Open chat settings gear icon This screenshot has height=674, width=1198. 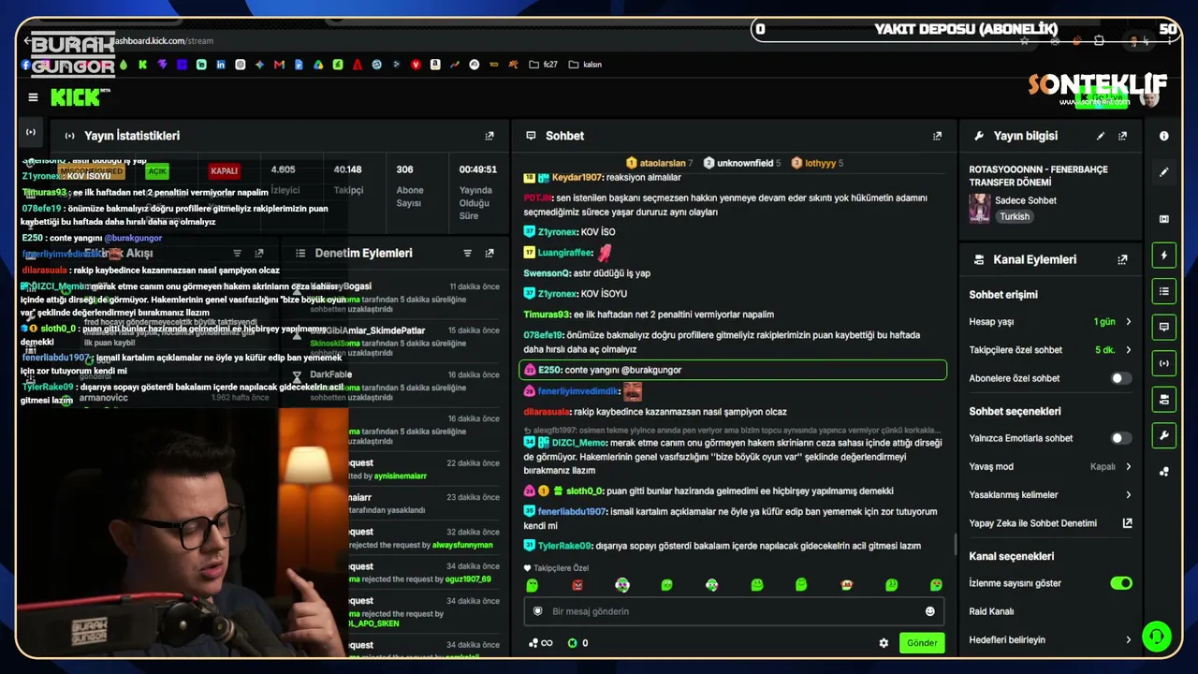[x=884, y=643]
